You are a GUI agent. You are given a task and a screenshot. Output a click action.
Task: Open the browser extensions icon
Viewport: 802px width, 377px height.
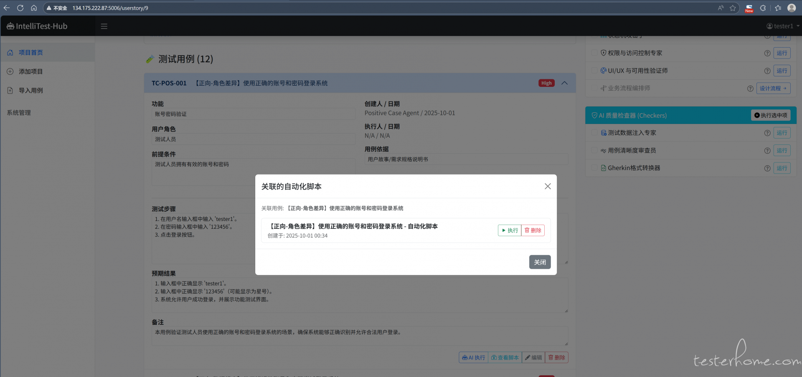tap(763, 8)
